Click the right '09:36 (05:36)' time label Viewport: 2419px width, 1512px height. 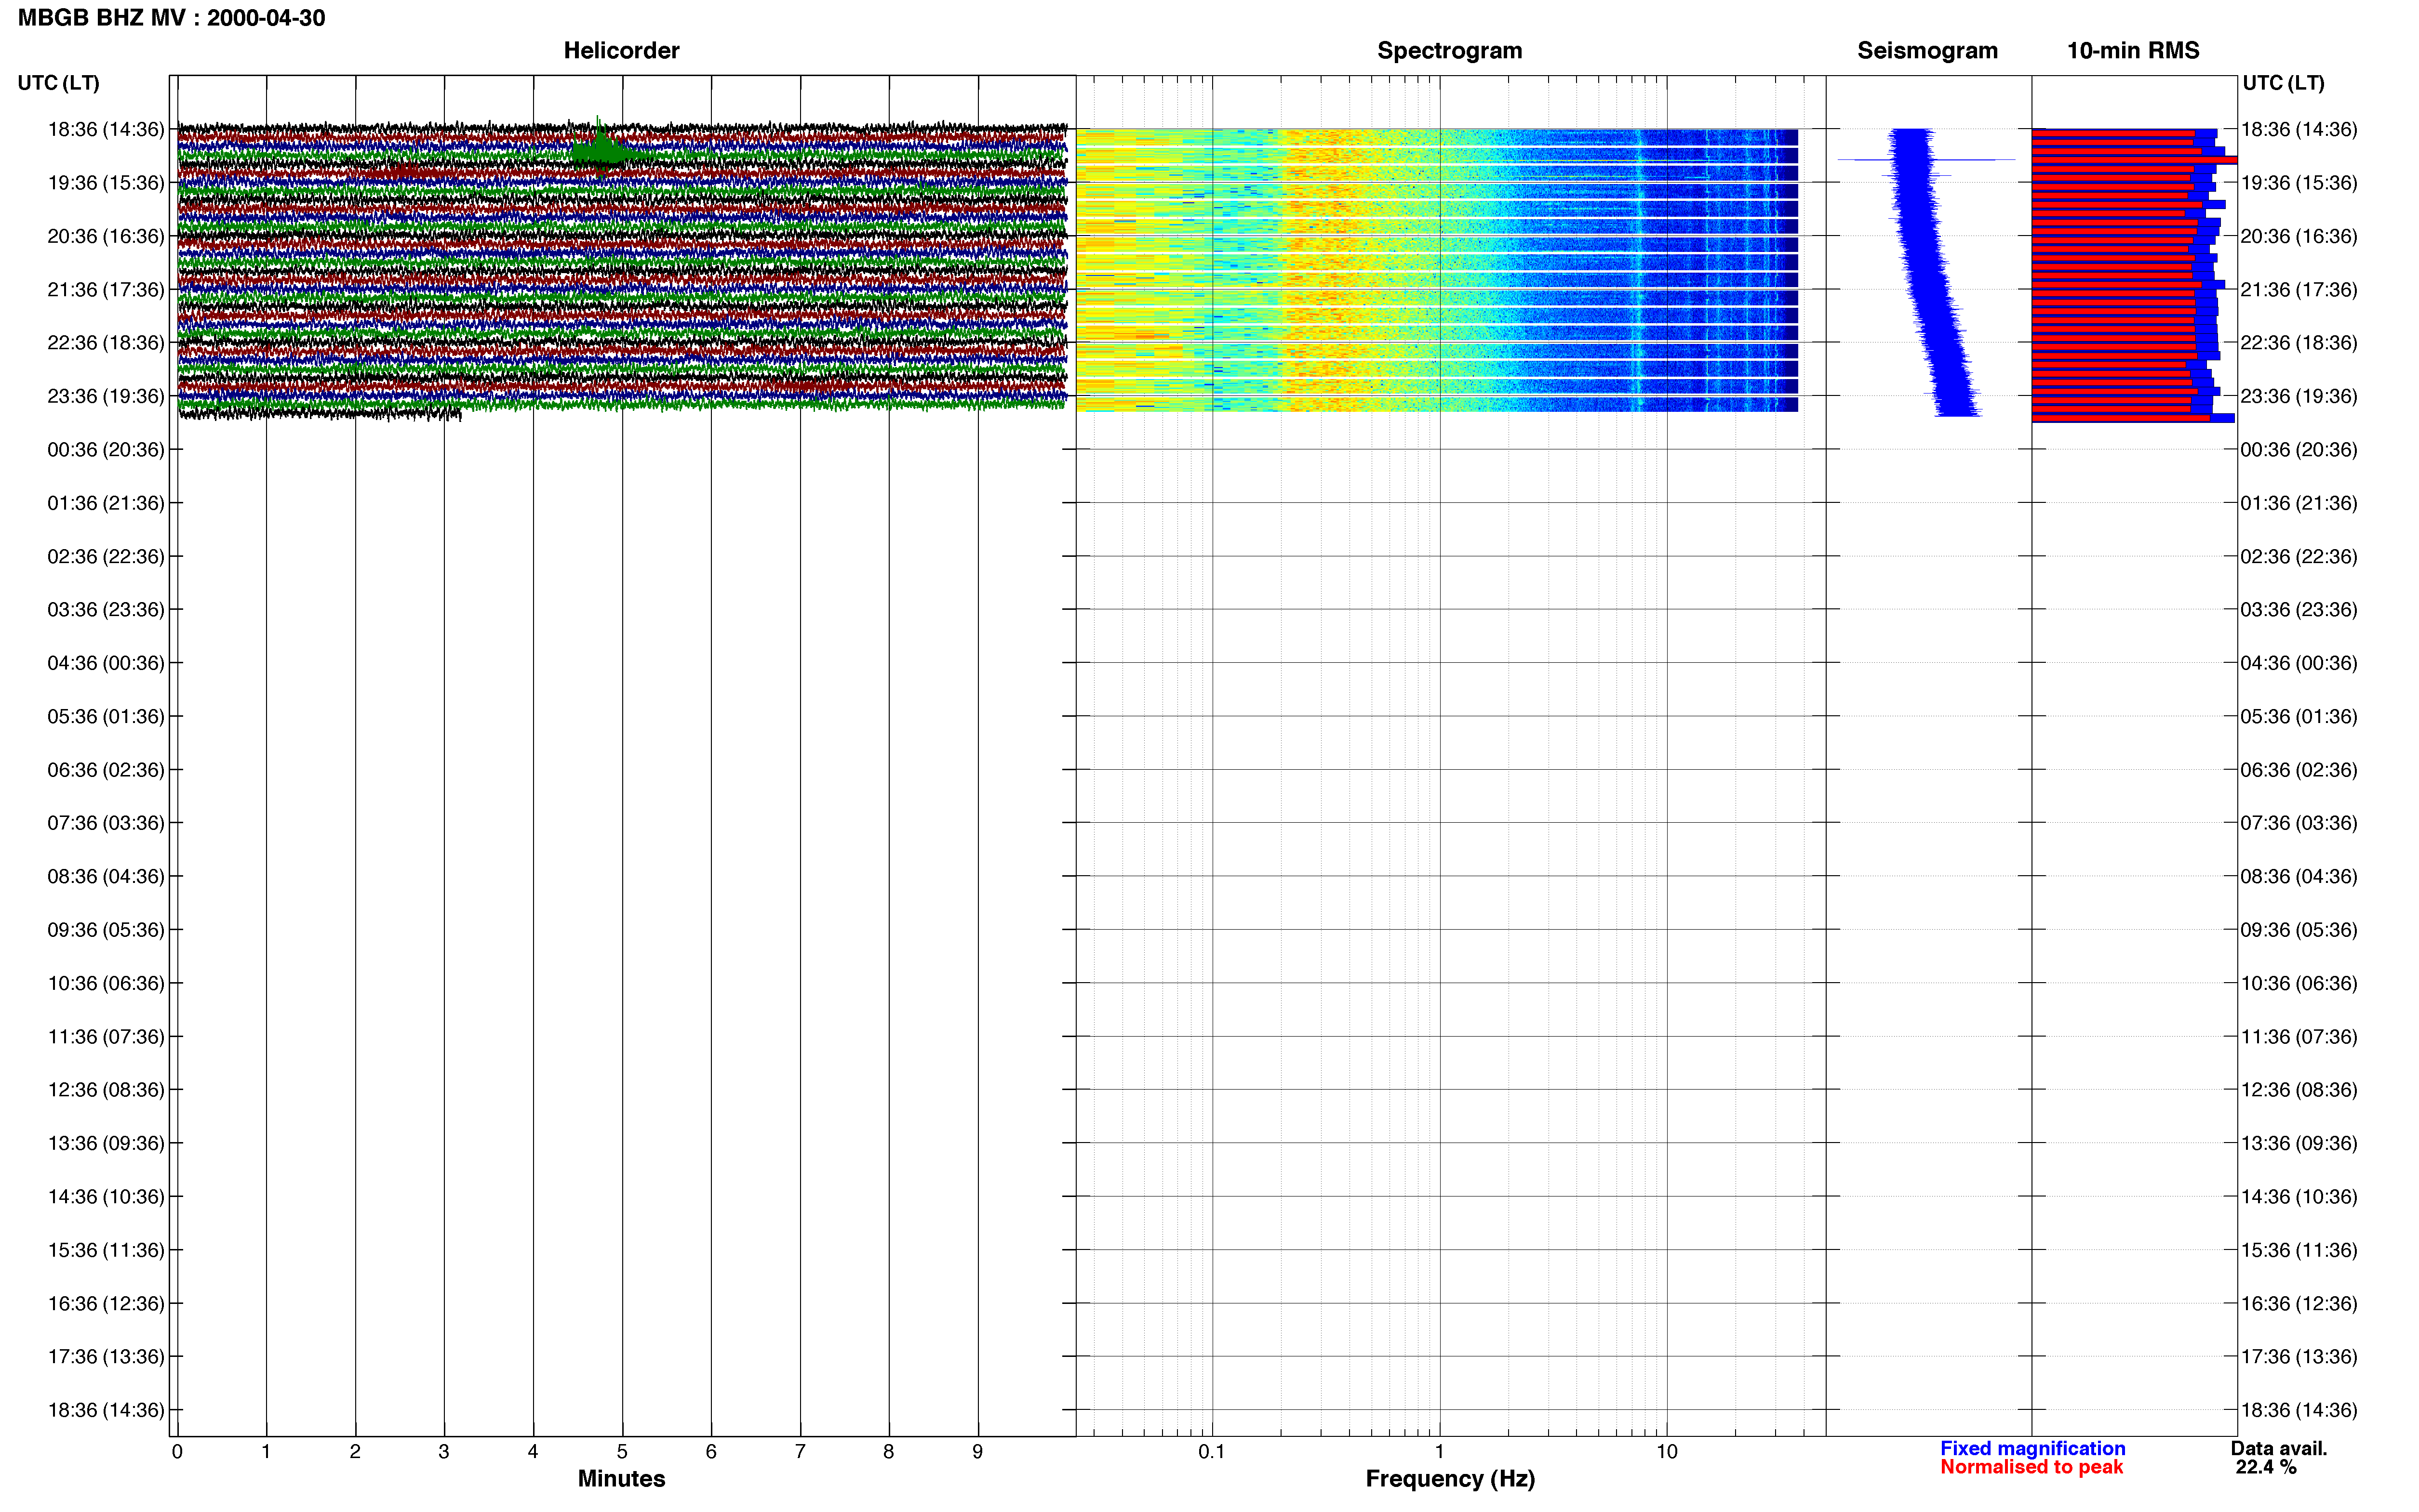[2299, 930]
